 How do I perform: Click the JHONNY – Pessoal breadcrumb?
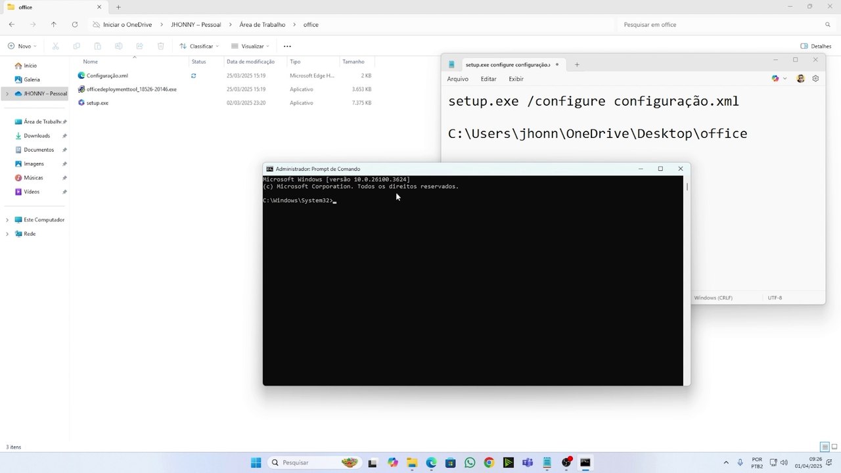pyautogui.click(x=196, y=24)
